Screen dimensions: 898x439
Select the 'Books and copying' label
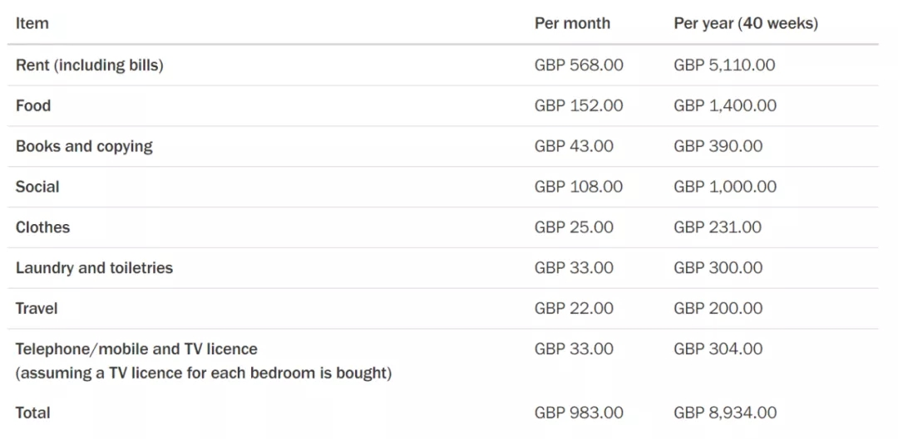[84, 146]
